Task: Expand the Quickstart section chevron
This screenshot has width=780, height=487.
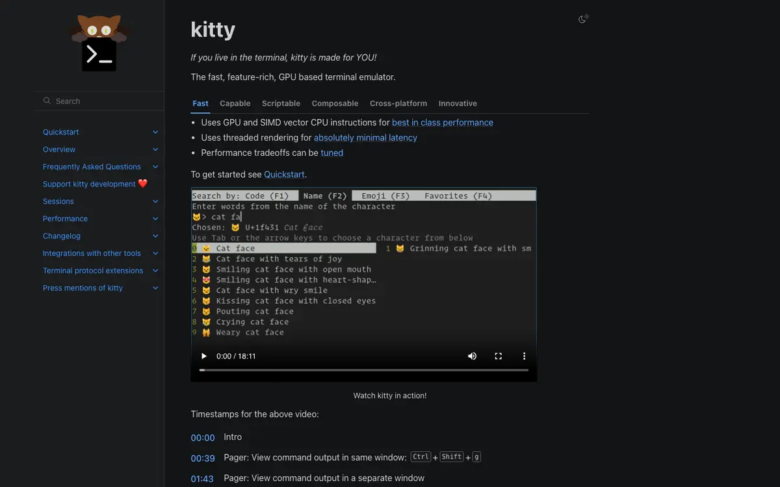Action: pyautogui.click(x=155, y=132)
